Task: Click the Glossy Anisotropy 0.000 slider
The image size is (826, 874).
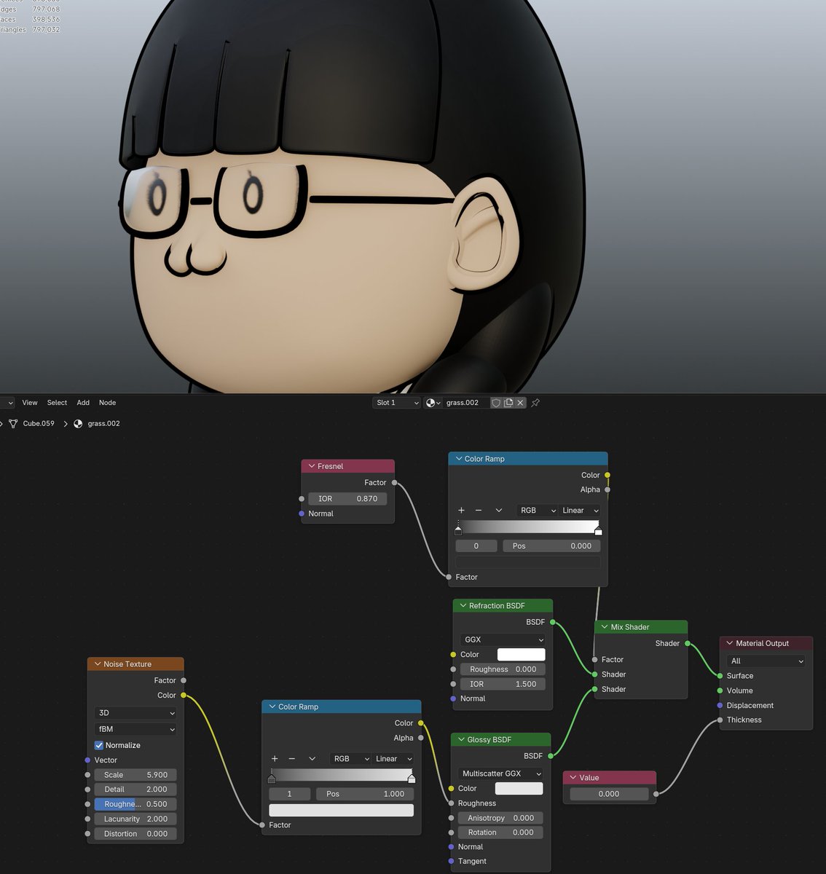Action: [x=501, y=818]
